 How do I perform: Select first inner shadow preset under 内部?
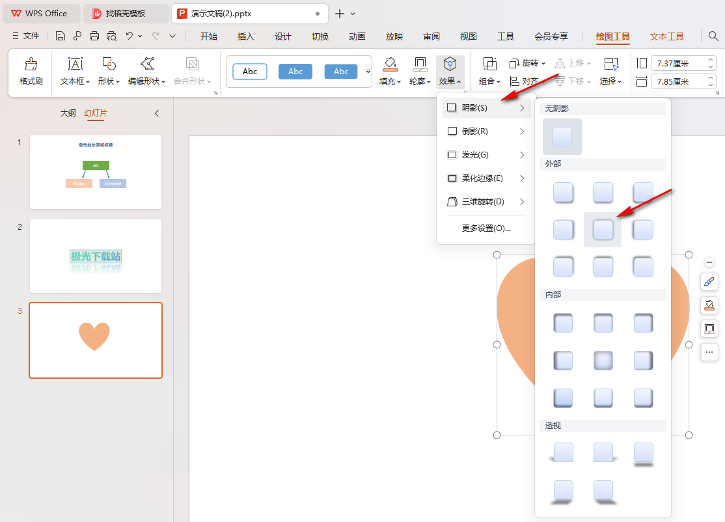click(x=563, y=323)
